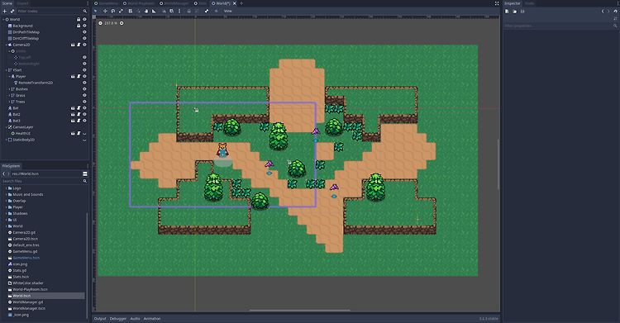Zoom out using the minus magnifier button
Viewport: 620px width, 323px height.
coord(100,23)
